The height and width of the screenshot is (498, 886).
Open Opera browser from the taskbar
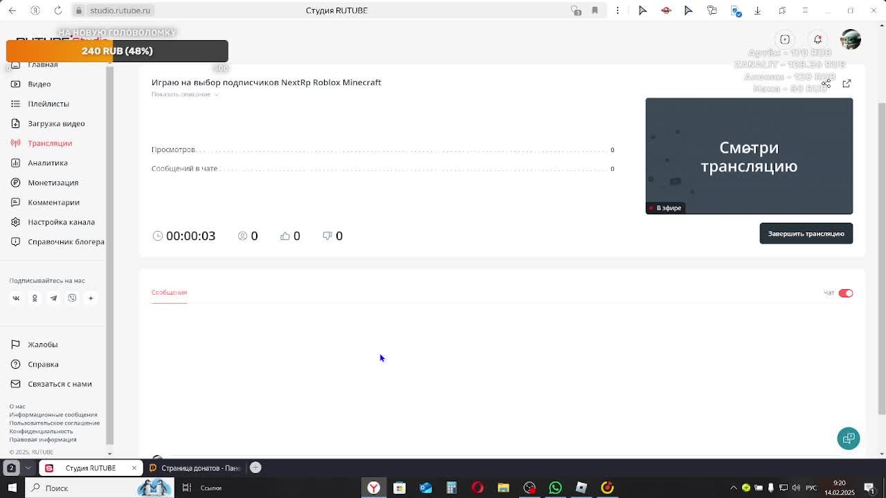coord(478,488)
